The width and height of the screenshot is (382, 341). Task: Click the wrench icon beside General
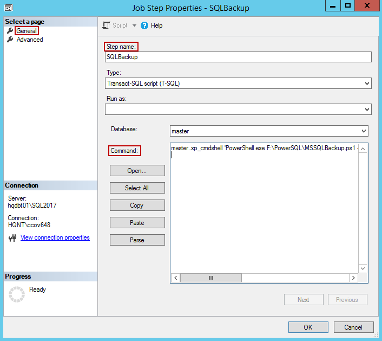click(x=10, y=31)
